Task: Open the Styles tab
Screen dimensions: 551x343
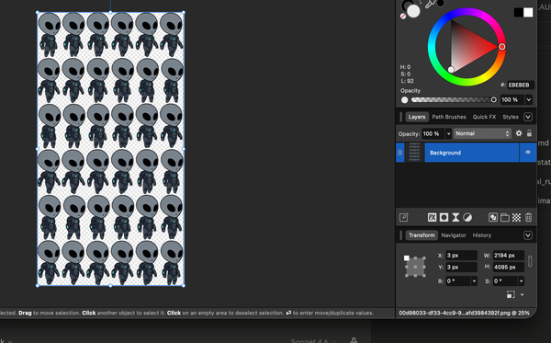Action: click(511, 117)
